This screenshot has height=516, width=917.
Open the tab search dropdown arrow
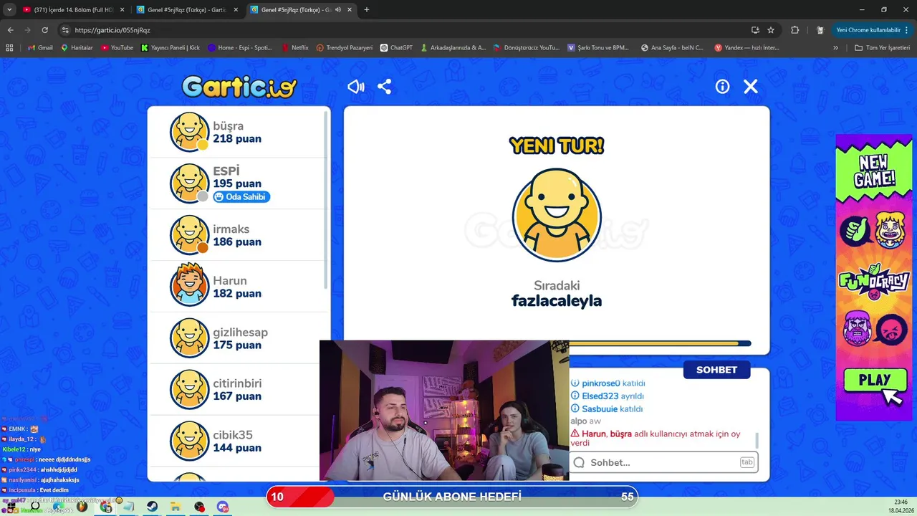click(x=9, y=10)
